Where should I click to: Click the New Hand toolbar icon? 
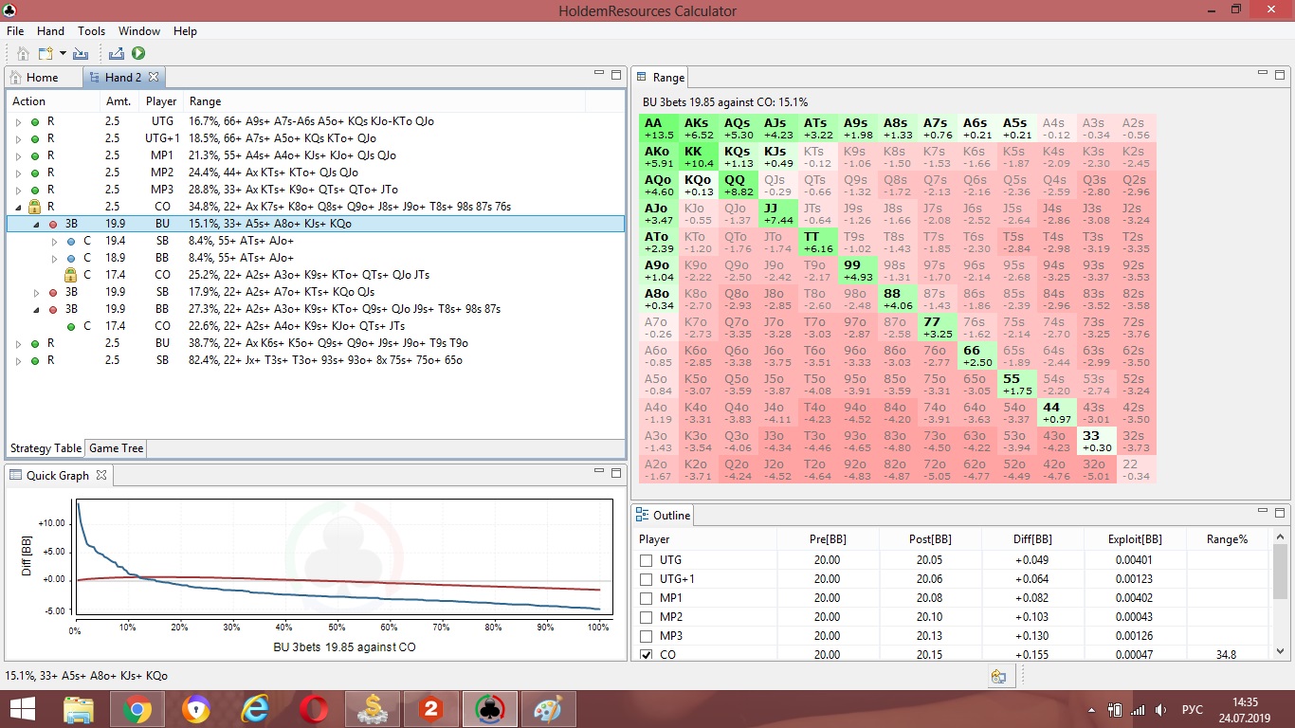[46, 54]
